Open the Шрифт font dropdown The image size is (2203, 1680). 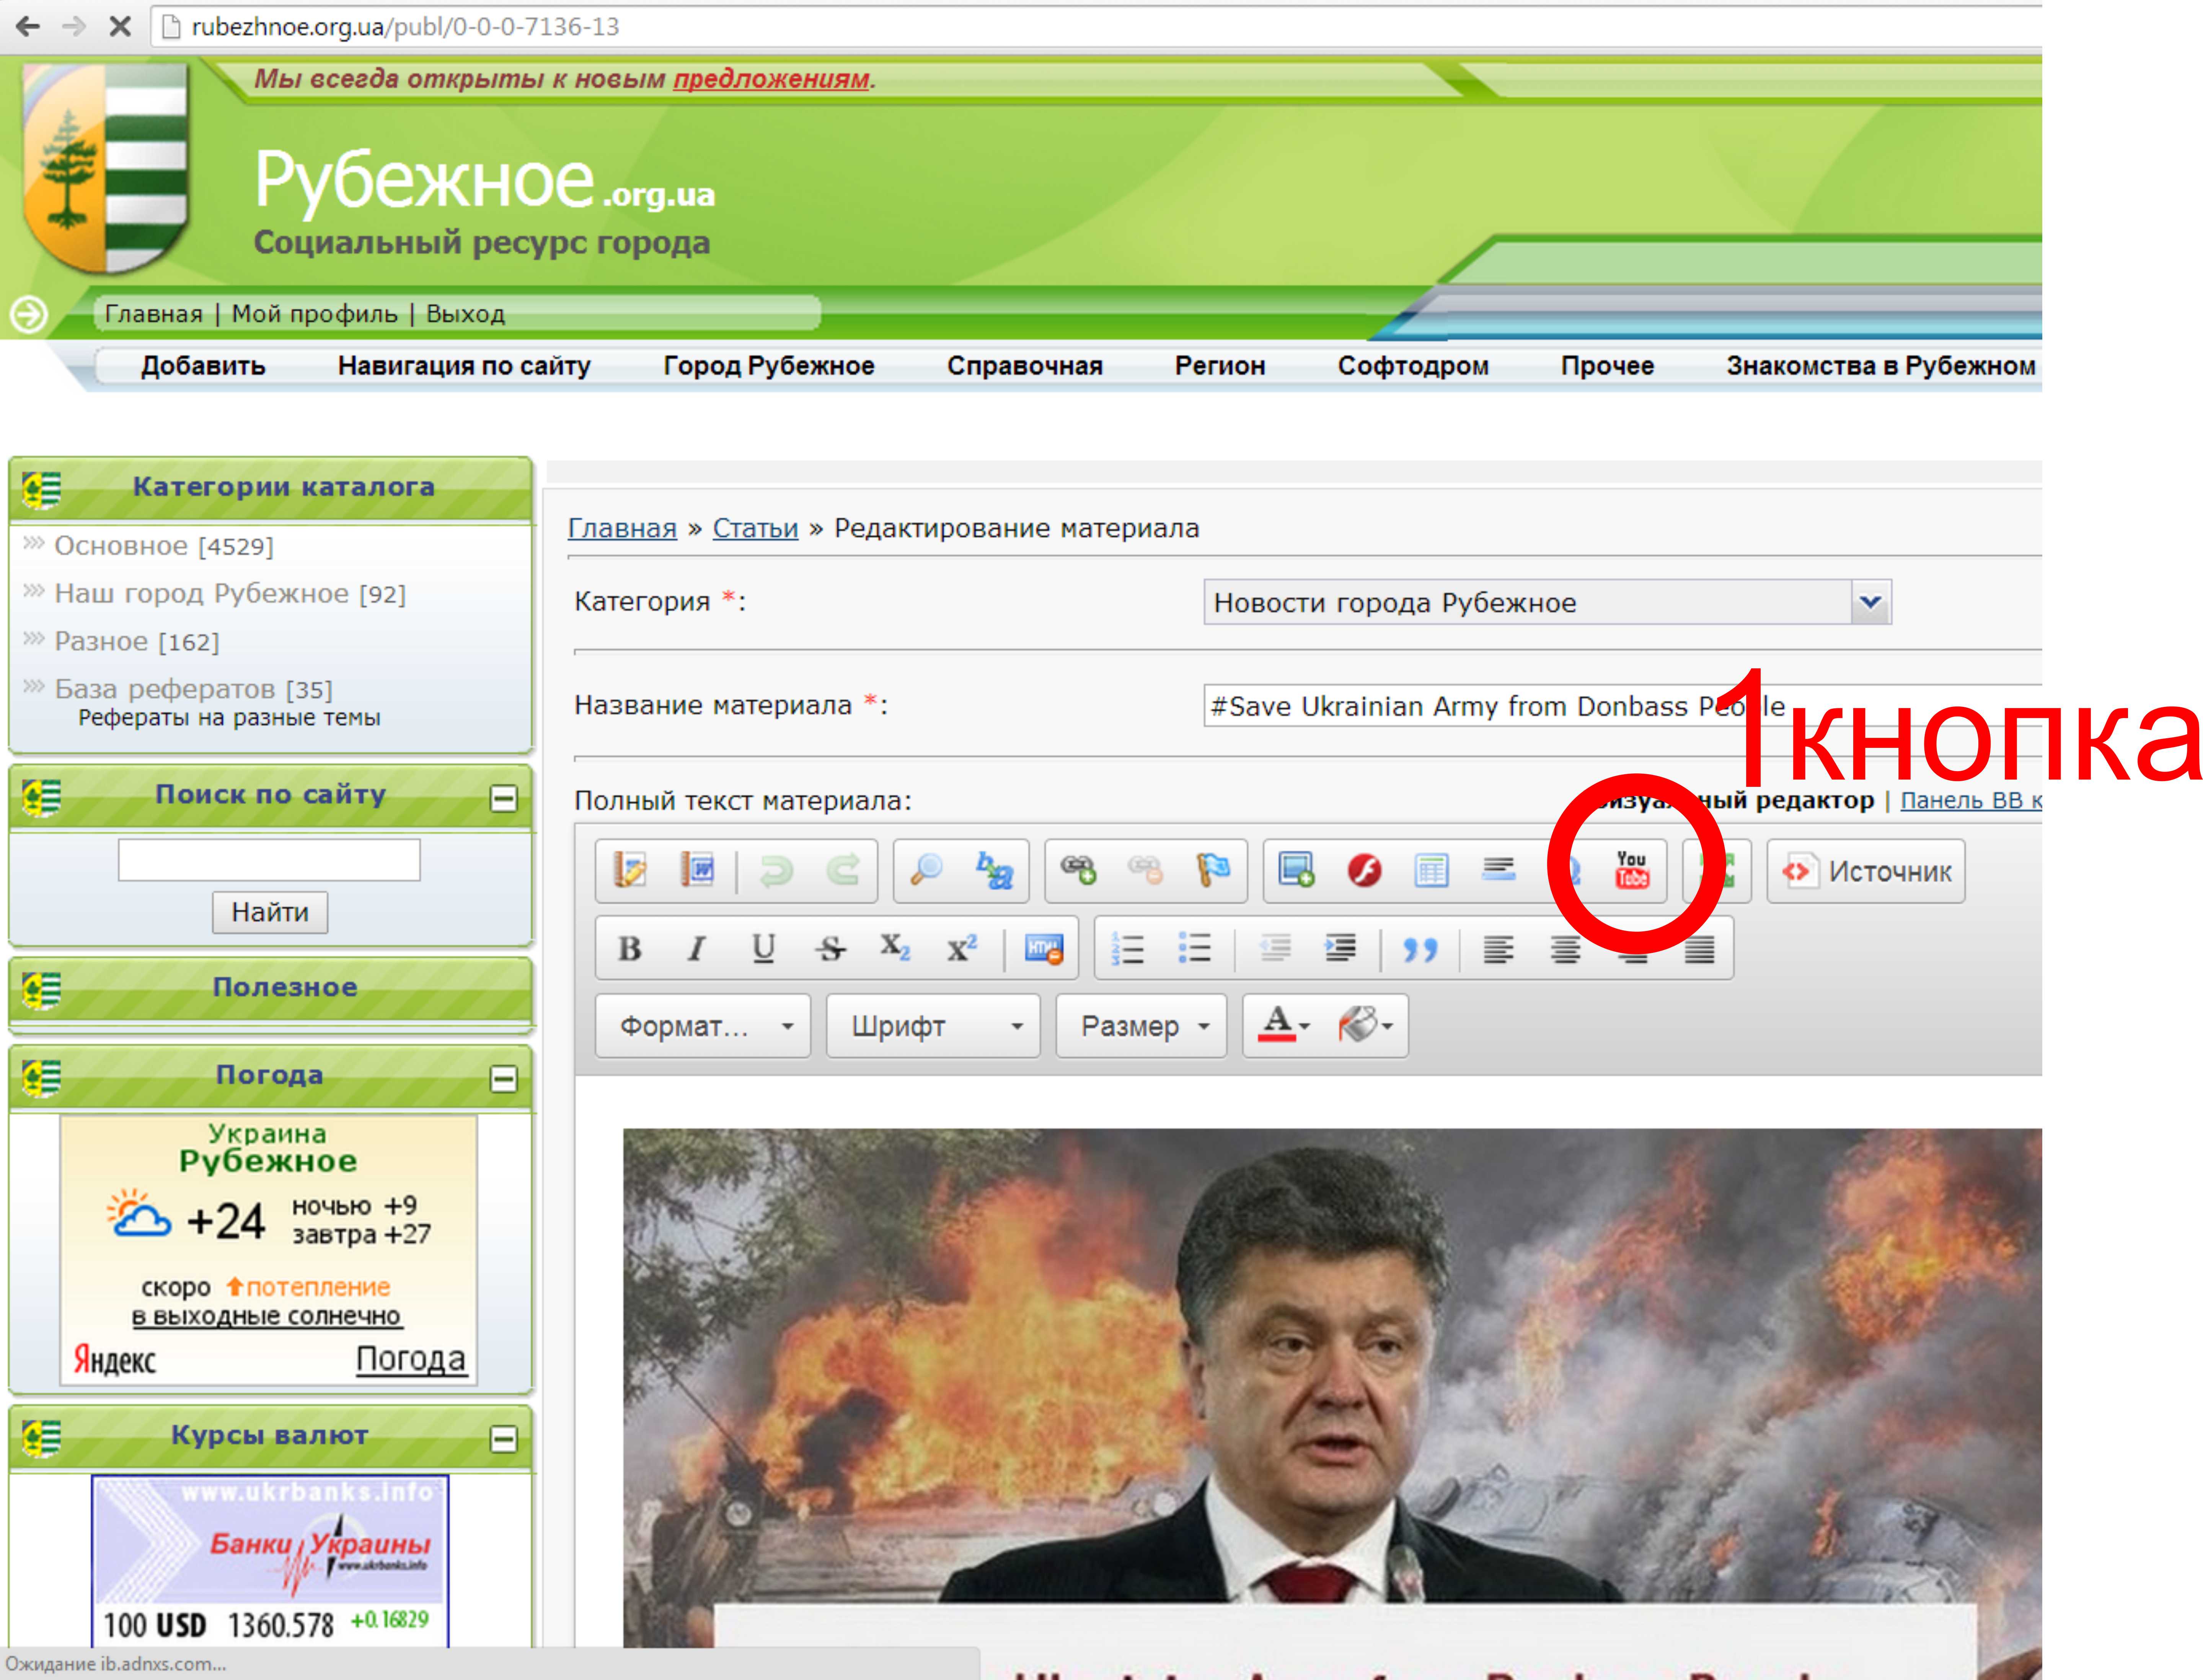(x=933, y=1025)
